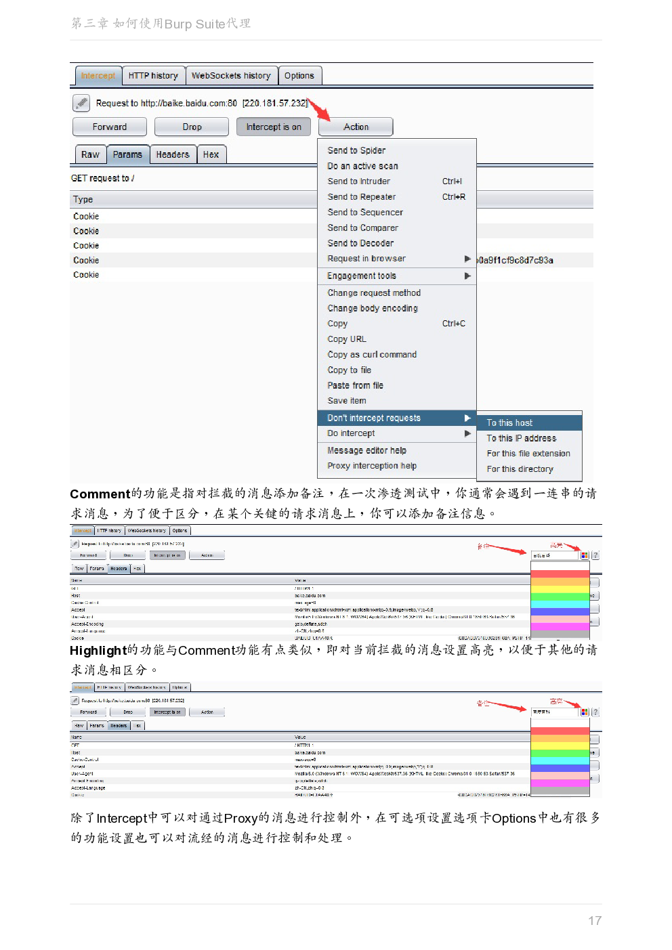Pick the gray highlight swatch in the bottom screenshot
The width and height of the screenshot is (672, 950).
tap(560, 790)
